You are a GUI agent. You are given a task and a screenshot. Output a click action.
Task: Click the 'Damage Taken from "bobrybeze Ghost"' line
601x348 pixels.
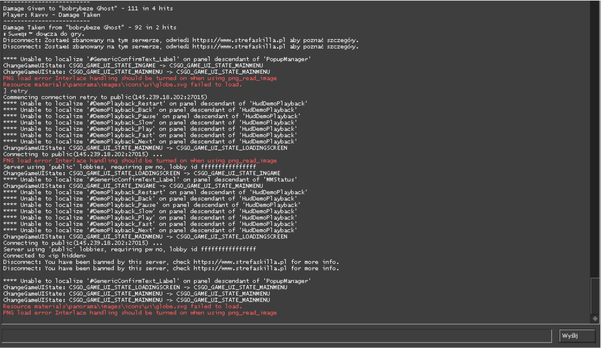90,28
